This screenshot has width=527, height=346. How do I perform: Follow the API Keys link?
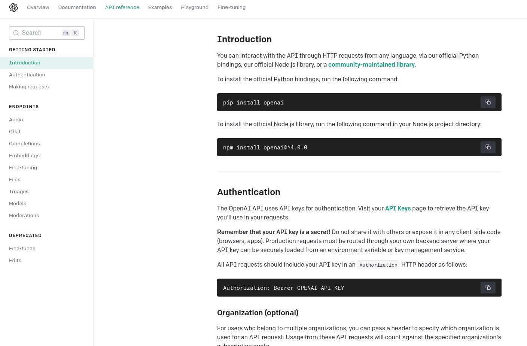(398, 208)
